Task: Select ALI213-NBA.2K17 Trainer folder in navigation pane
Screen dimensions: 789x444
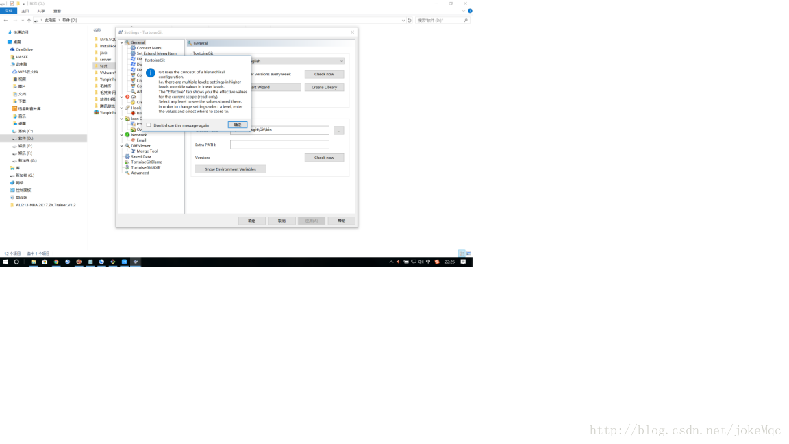Action: [45, 205]
